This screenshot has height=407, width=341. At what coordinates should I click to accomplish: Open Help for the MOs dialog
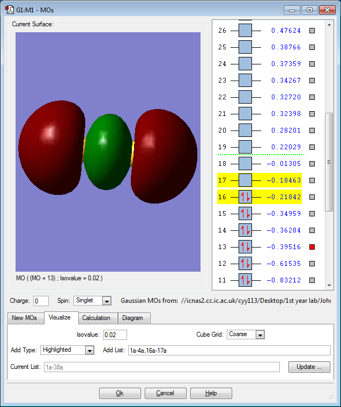click(211, 393)
